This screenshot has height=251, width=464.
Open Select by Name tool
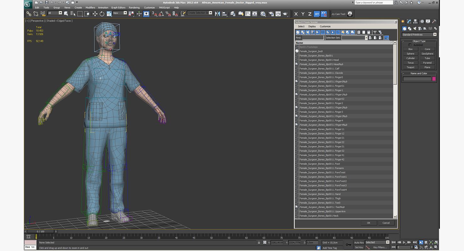coord(73,14)
